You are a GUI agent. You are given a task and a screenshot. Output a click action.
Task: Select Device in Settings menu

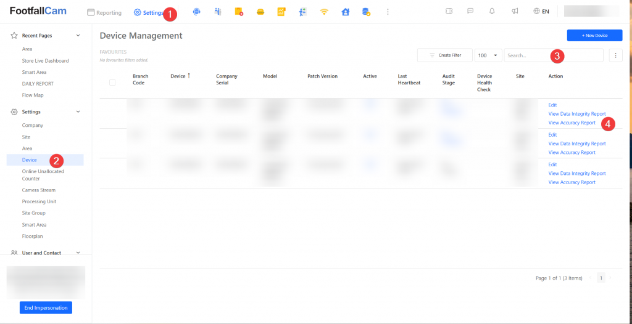45,160
